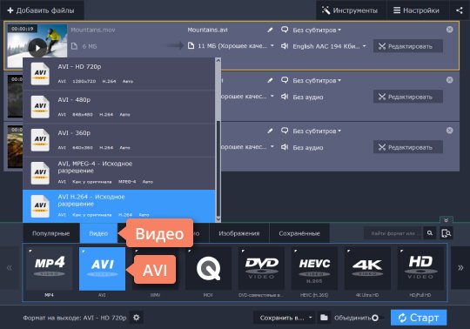Click speaker icon beside English AAC
Image resolution: width=470 pixels, height=329 pixels.
pyautogui.click(x=285, y=46)
